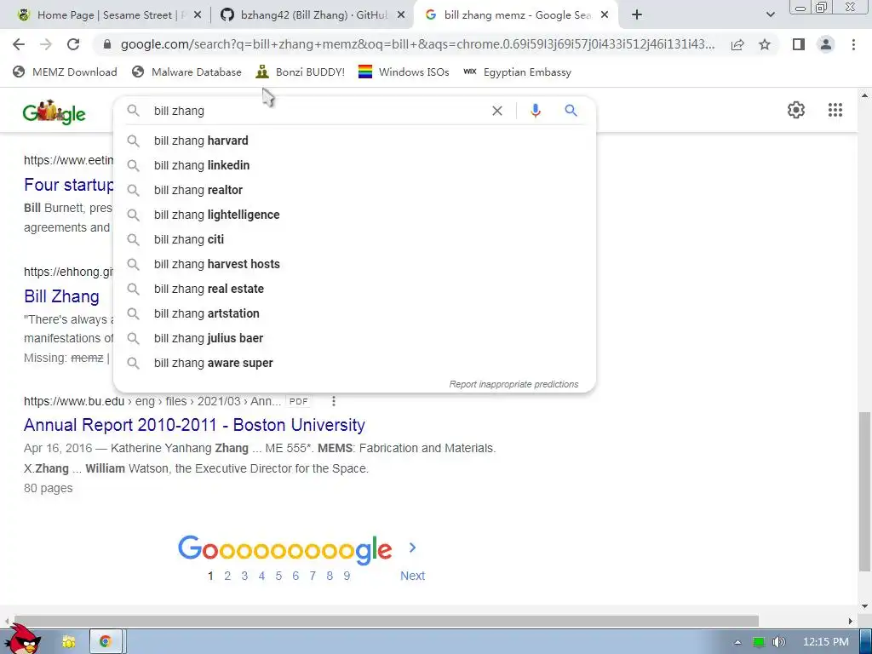Reload the current Google search page

(x=73, y=44)
